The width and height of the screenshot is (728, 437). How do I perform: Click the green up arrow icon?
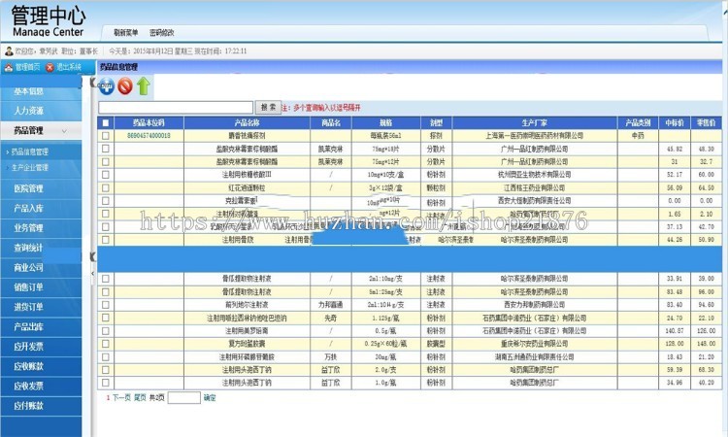pos(143,86)
